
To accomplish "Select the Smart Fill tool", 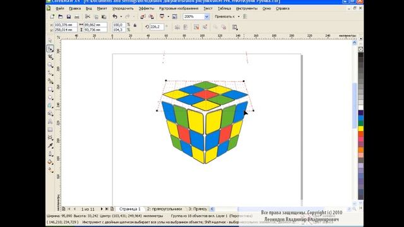I will [x=50, y=81].
